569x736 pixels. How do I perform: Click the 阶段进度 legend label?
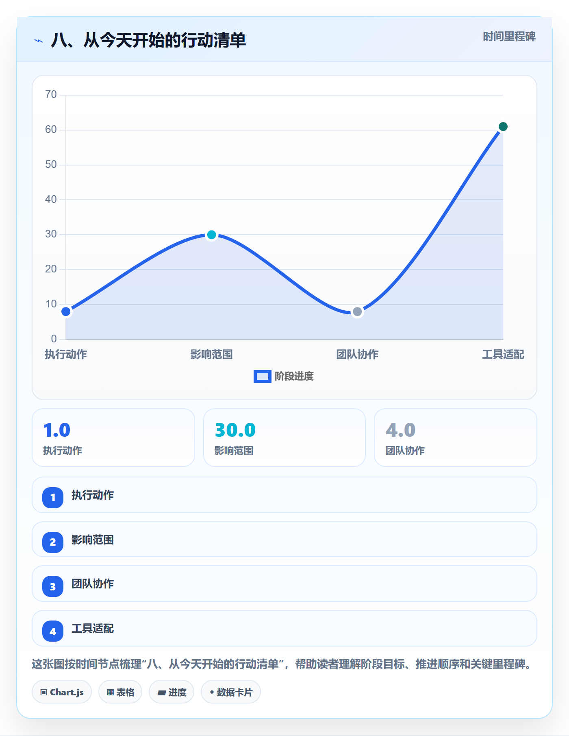coord(294,377)
